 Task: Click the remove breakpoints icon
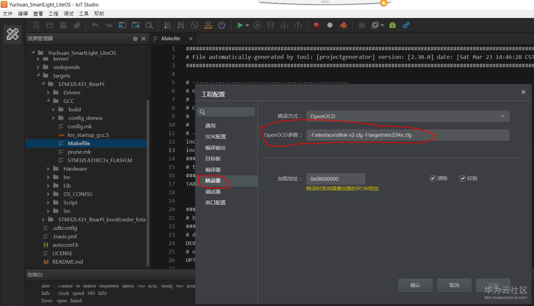(x=343, y=25)
